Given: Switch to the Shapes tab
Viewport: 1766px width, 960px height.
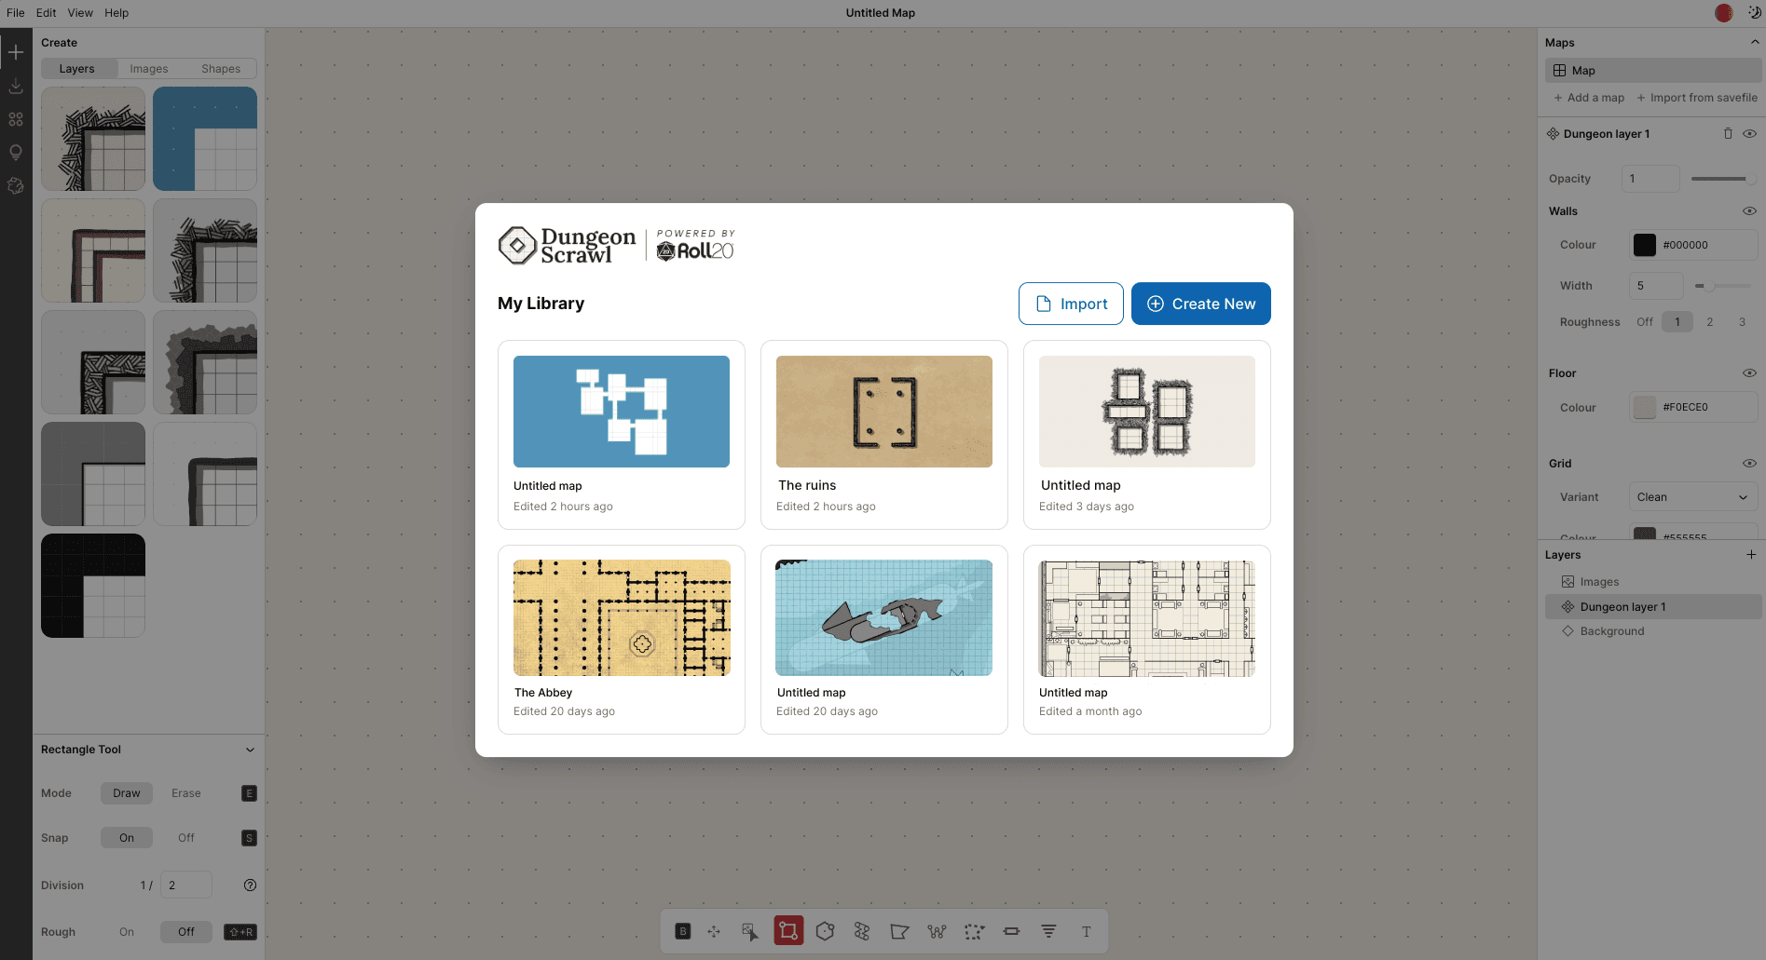Looking at the screenshot, I should tap(221, 69).
